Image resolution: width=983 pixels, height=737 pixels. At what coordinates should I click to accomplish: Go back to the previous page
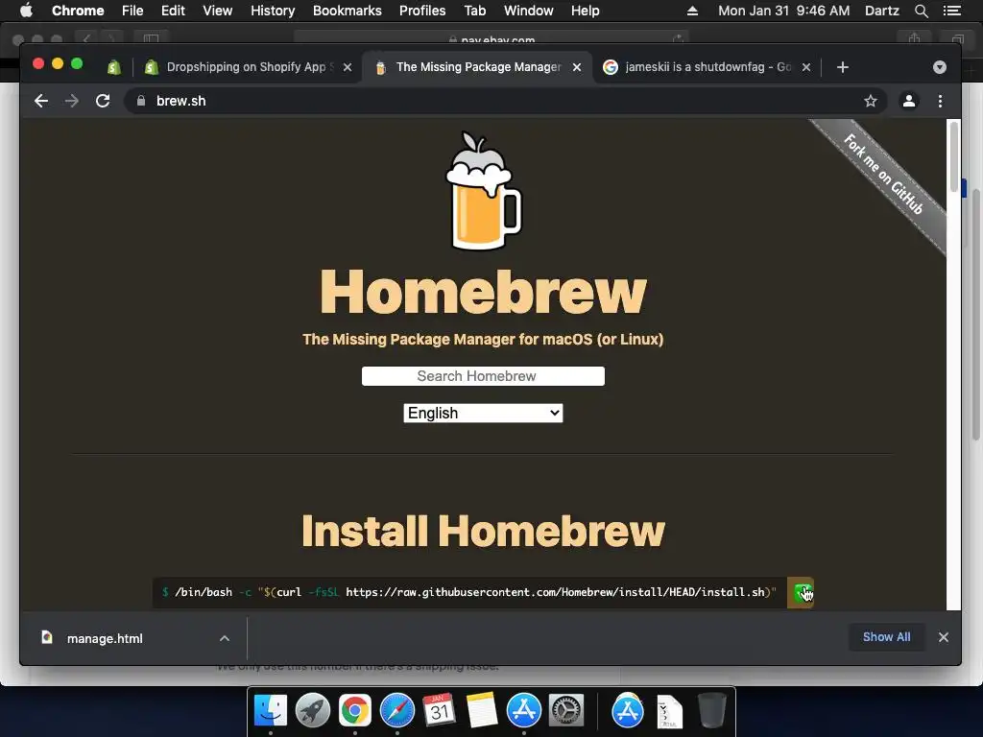coord(41,101)
